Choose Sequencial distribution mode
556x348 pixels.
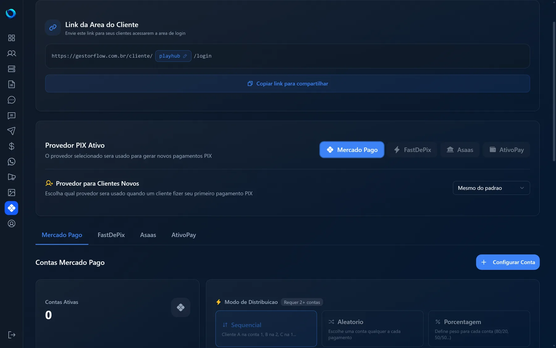(266, 329)
